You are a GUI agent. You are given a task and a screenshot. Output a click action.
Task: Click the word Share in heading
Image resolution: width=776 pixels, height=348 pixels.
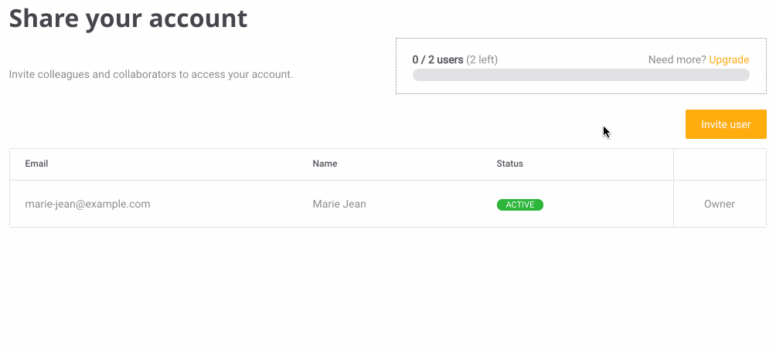(43, 19)
